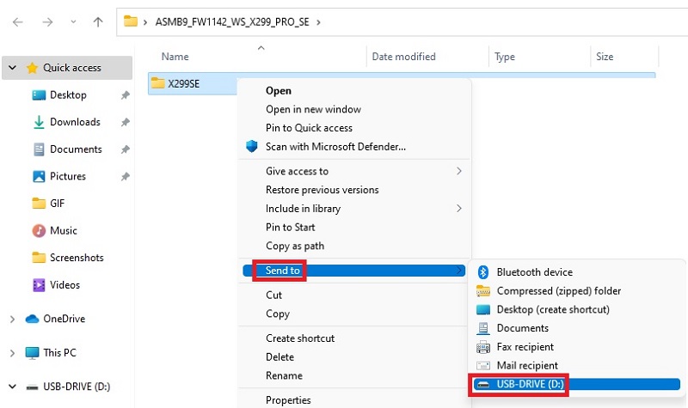The image size is (688, 408).
Task: Click the Up one level arrow
Action: (x=98, y=22)
